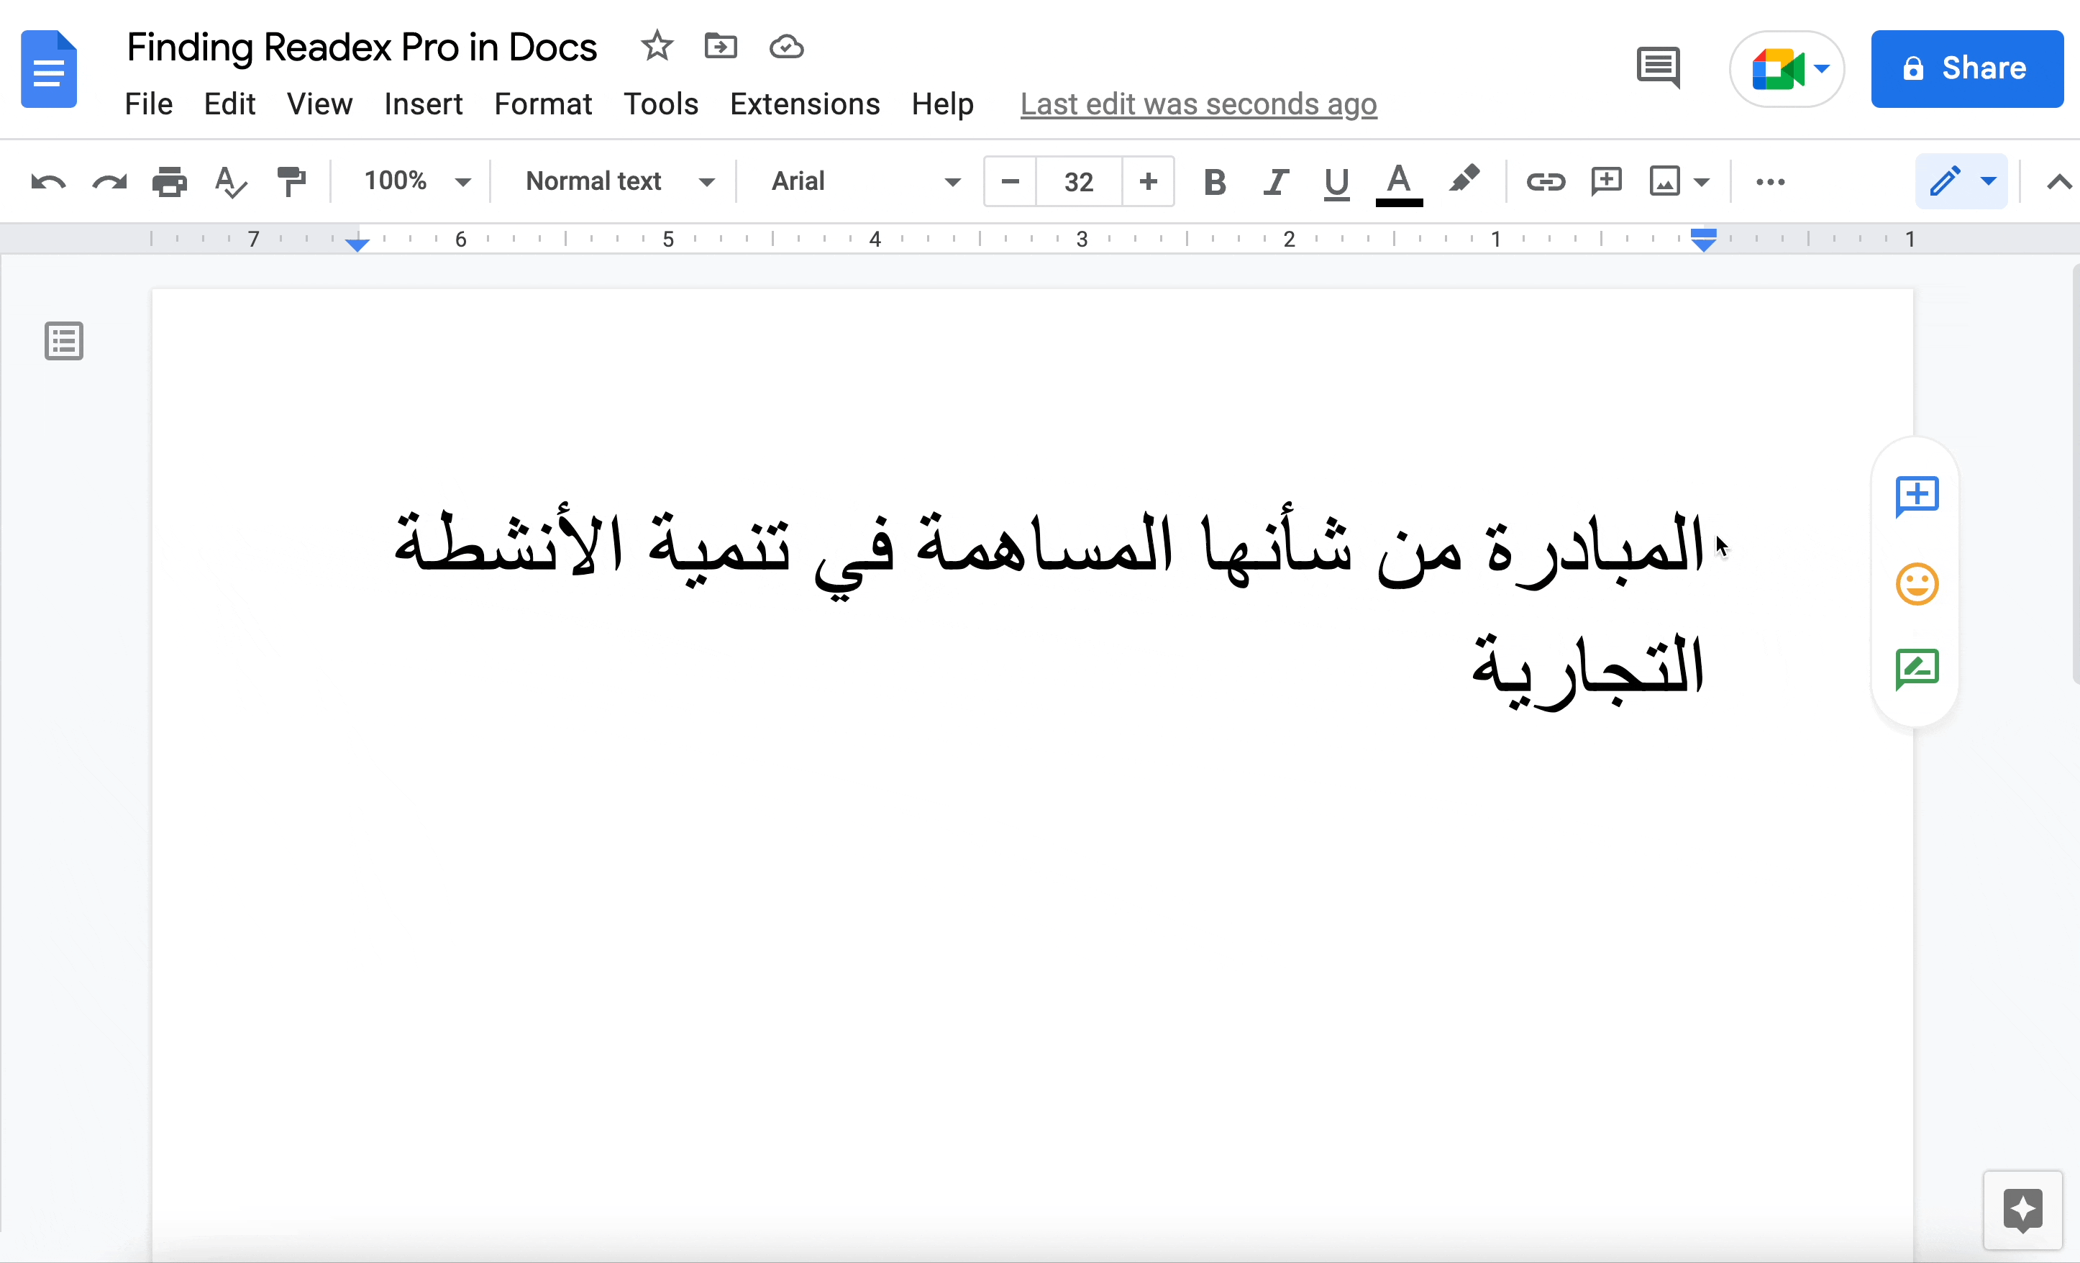Click the Highlight color icon
Viewport: 2080px width, 1263px height.
pyautogui.click(x=1464, y=181)
